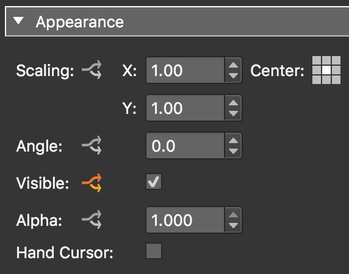Viewport: 349px width, 274px height.
Task: Click the Scaling X input field
Action: click(x=185, y=70)
